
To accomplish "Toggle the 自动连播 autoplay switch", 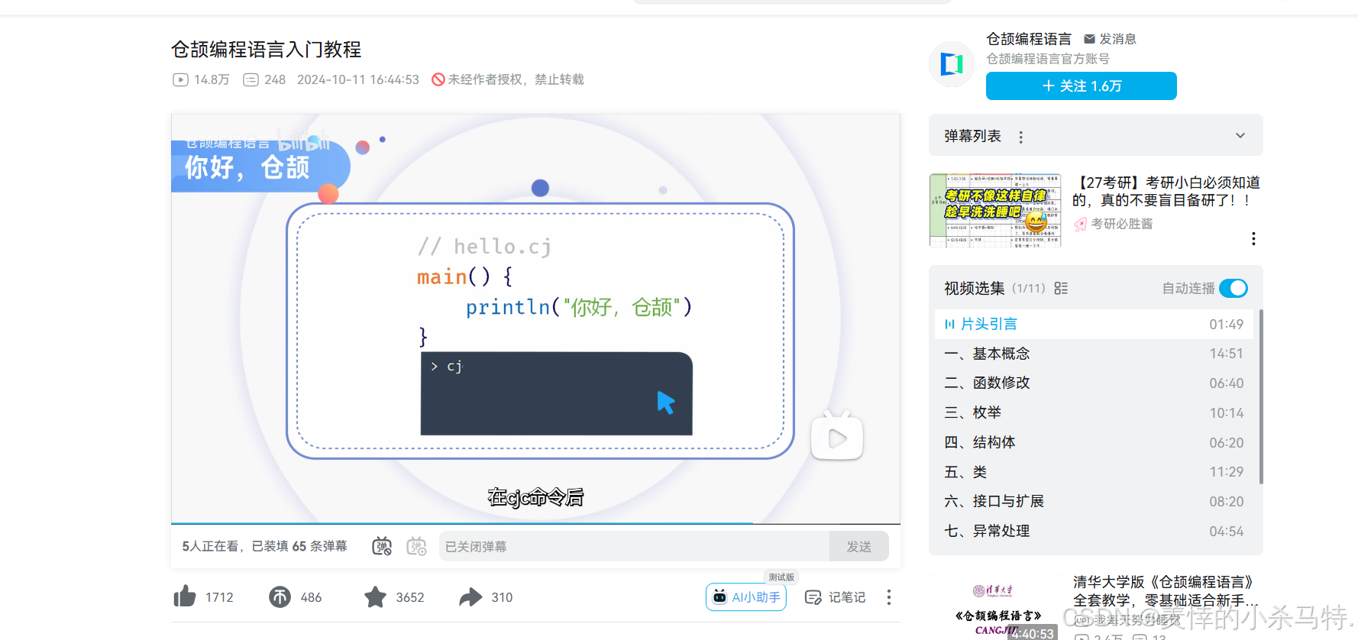I will click(1233, 288).
